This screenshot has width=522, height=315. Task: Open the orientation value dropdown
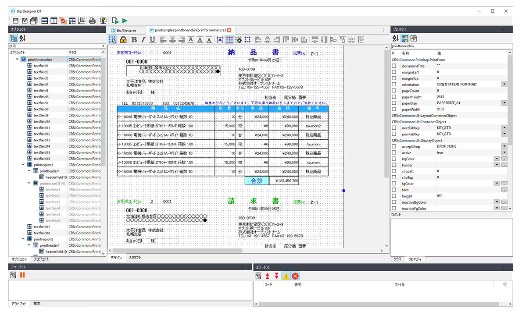coord(504,85)
